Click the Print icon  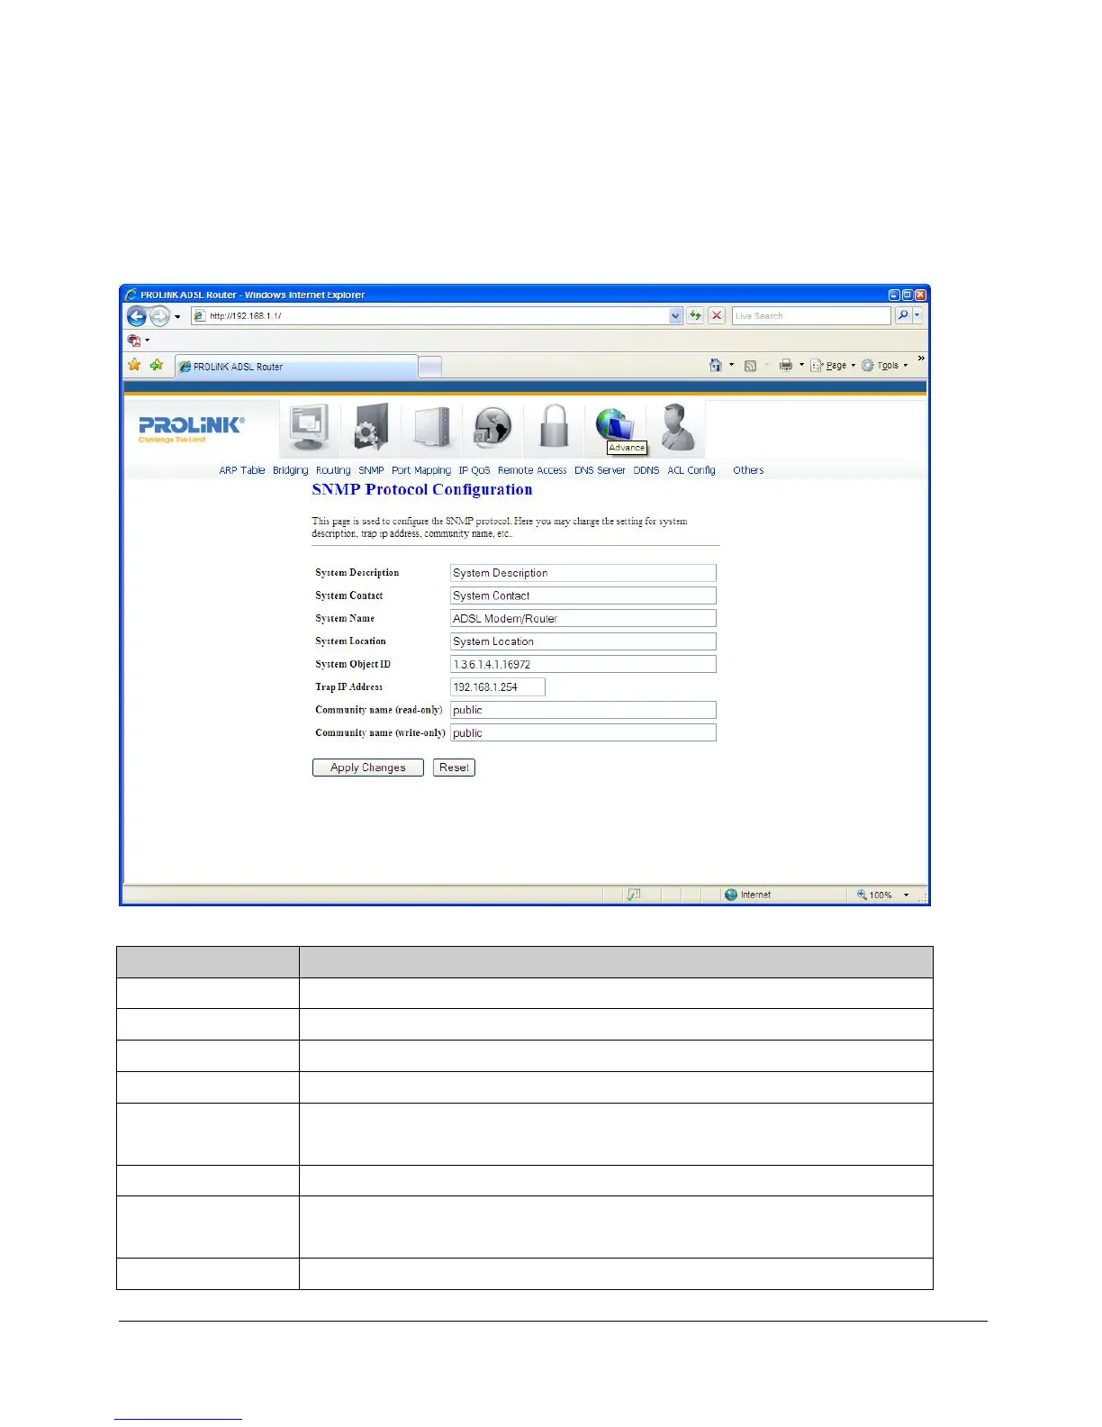(786, 365)
